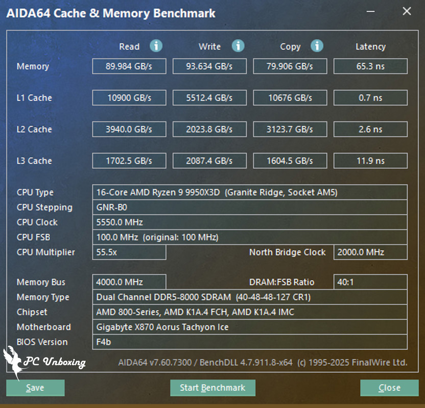Click CPU Multiplier value 55.5x
Image resolution: width=425 pixels, height=408 pixels.
point(129,252)
